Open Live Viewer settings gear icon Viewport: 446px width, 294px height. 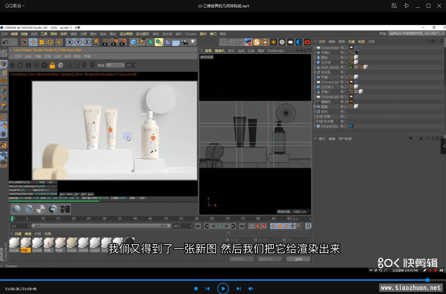44,65
